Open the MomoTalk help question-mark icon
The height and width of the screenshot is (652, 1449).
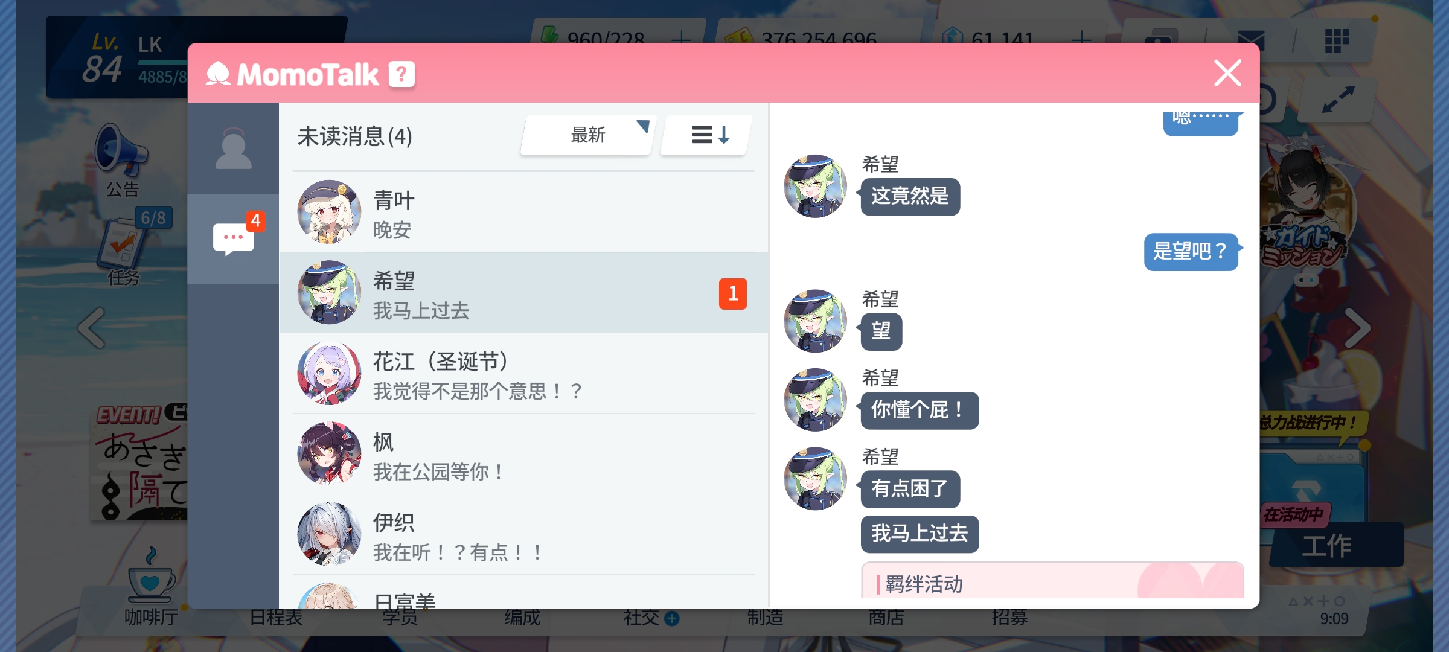point(401,75)
